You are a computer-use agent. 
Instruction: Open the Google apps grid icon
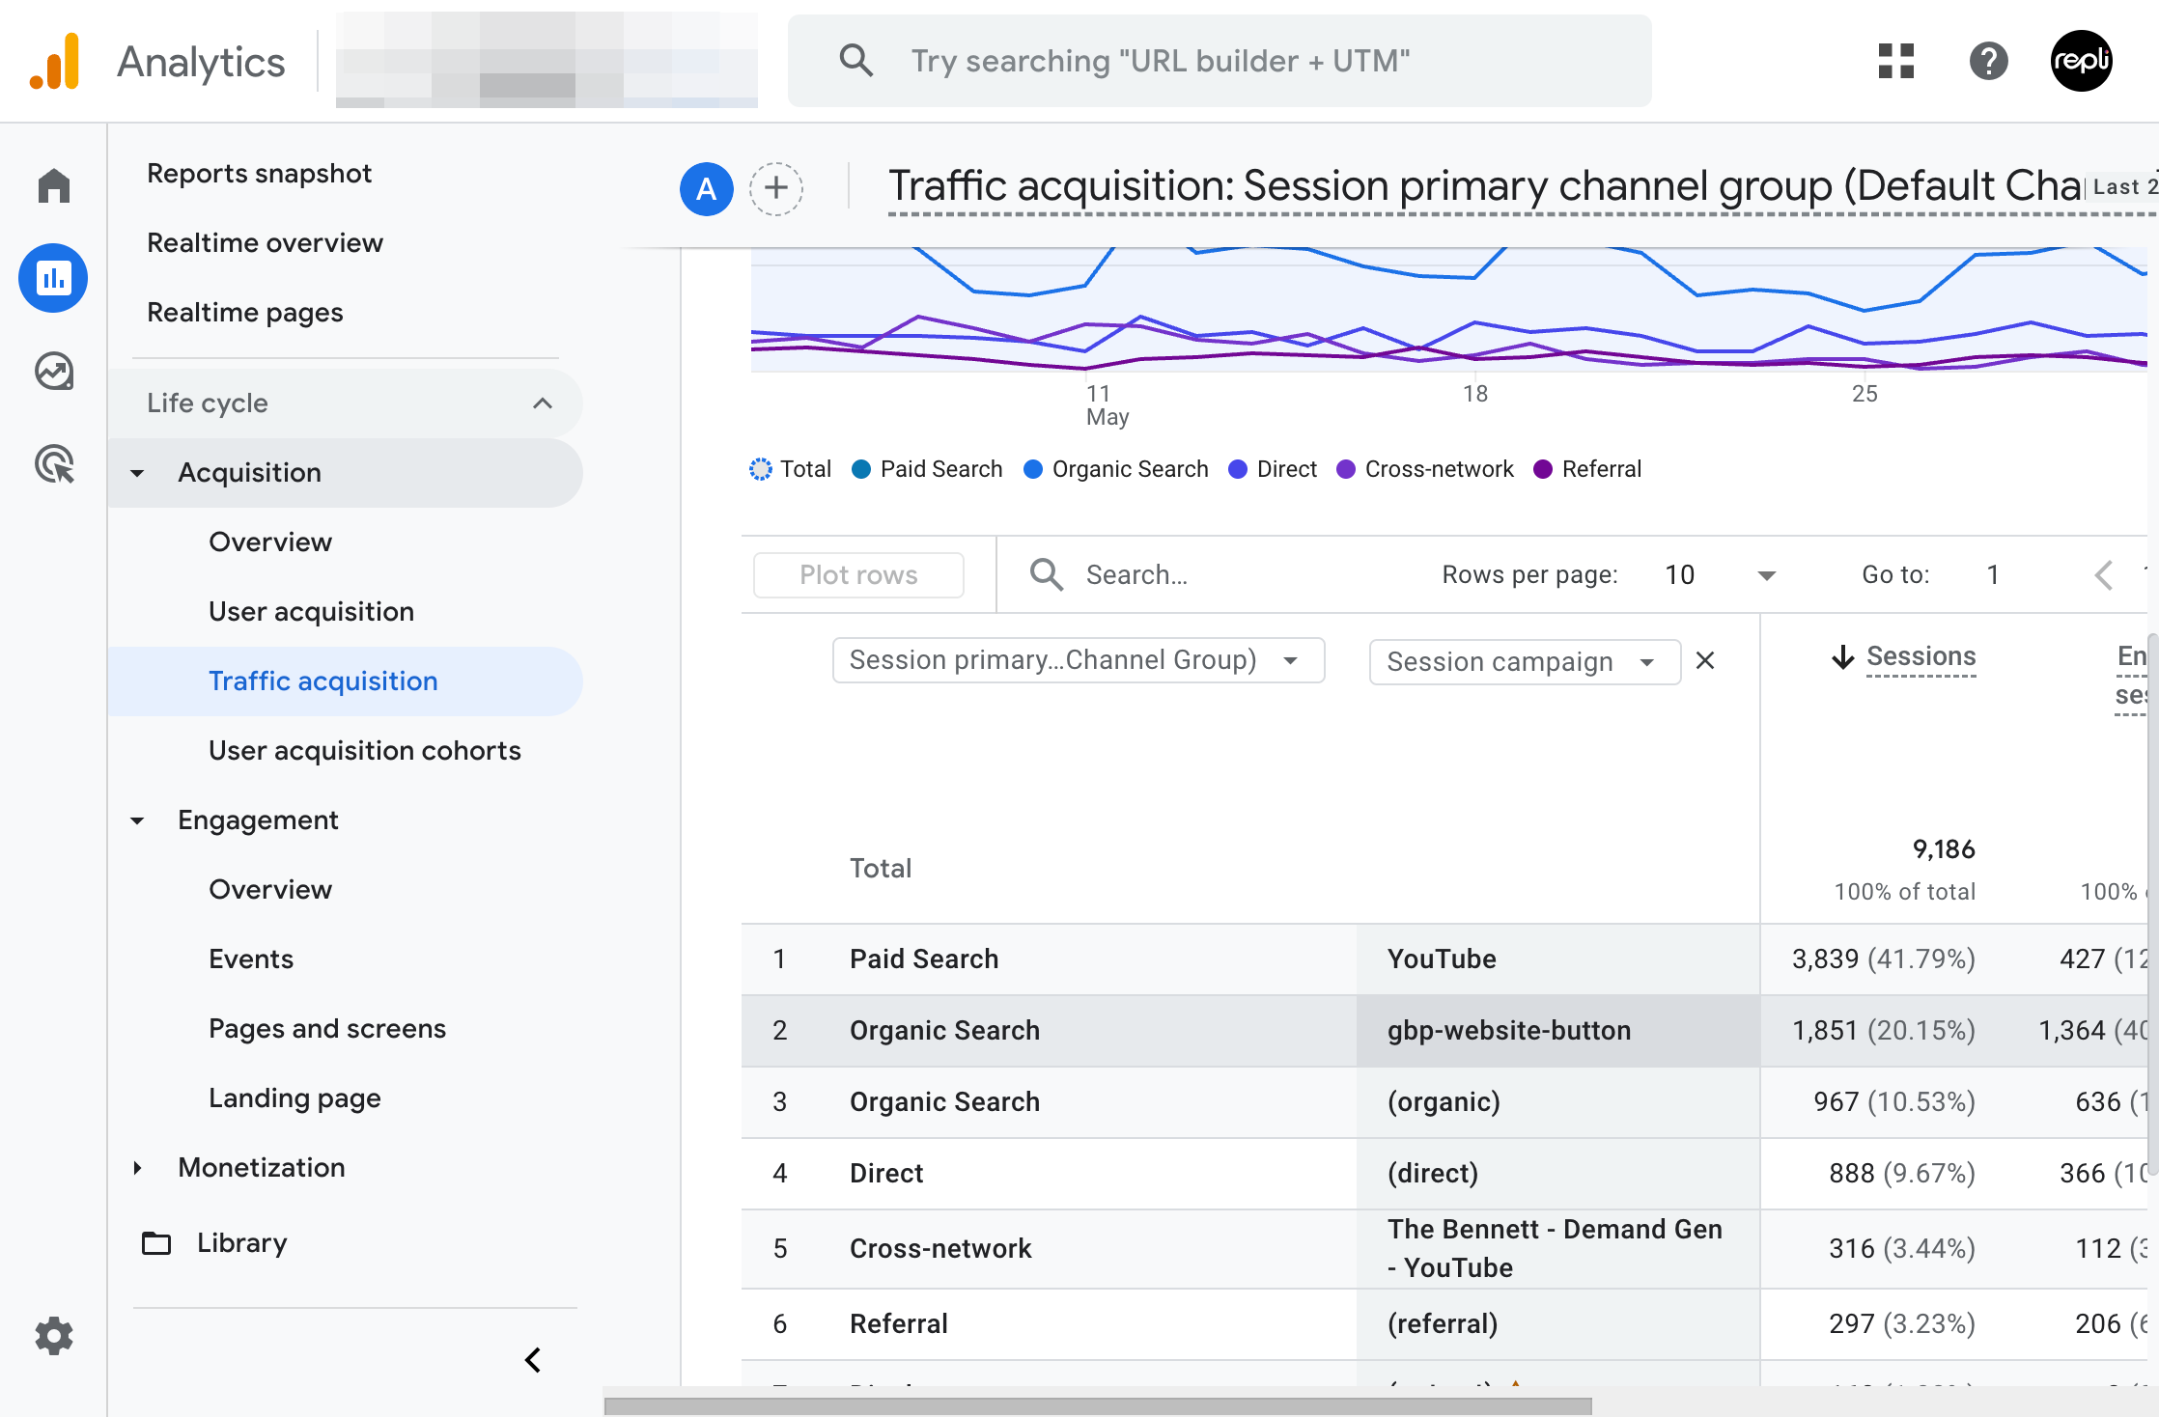click(x=1896, y=61)
